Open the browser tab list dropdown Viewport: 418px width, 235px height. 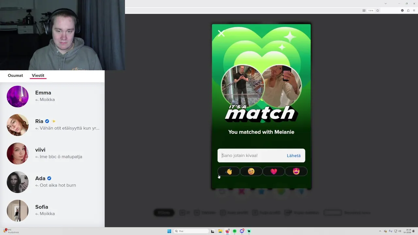[385, 4]
